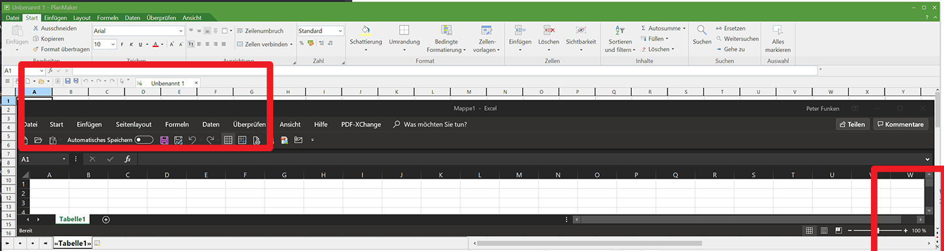
Task: Click the percent format icon in PlanMaker
Action: [301, 43]
